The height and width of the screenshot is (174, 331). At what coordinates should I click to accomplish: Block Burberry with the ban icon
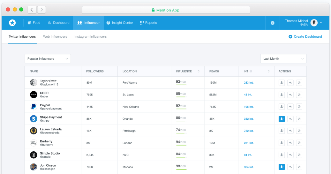[299, 143]
